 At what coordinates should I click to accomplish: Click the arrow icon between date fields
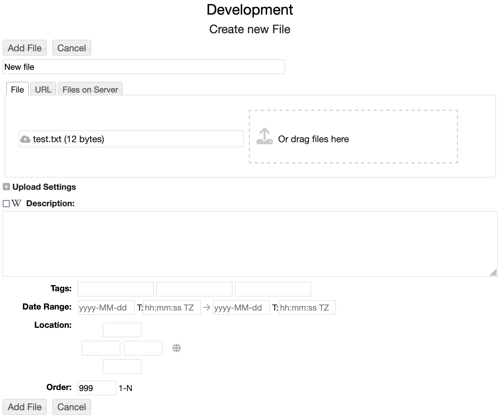tap(207, 307)
